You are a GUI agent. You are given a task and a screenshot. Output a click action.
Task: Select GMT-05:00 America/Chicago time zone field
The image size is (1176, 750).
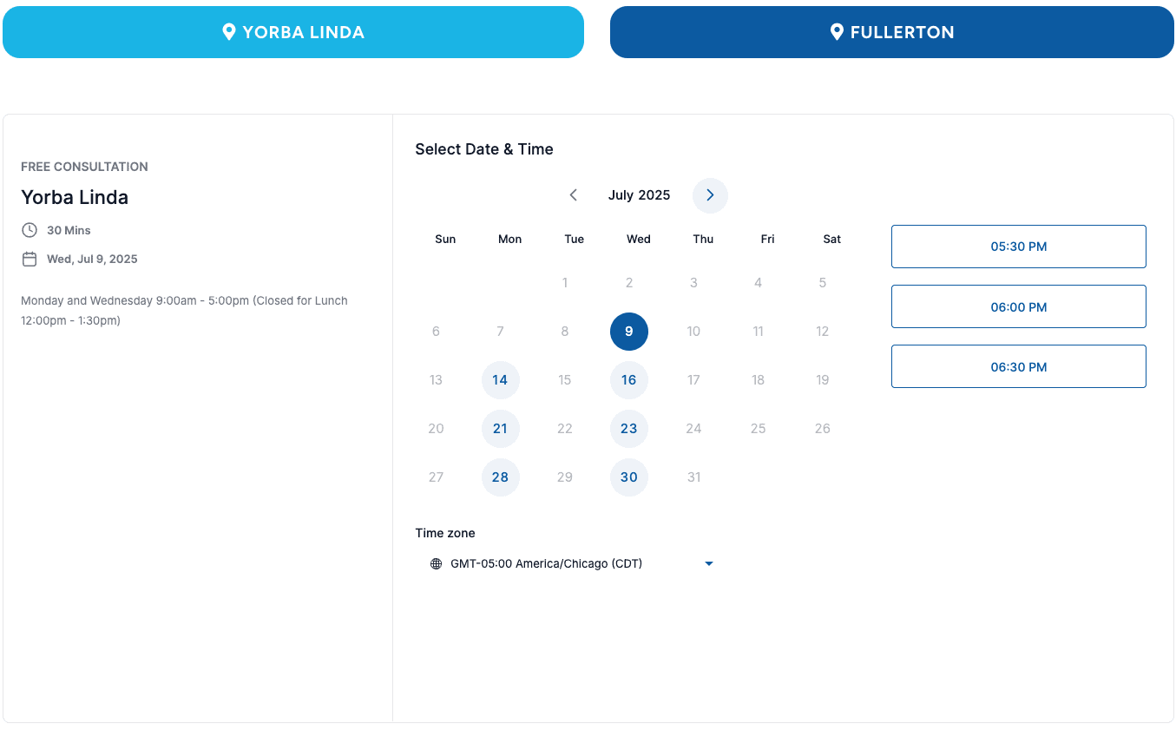coord(572,564)
